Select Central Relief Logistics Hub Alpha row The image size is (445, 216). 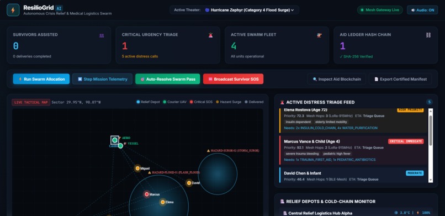[x=356, y=212]
